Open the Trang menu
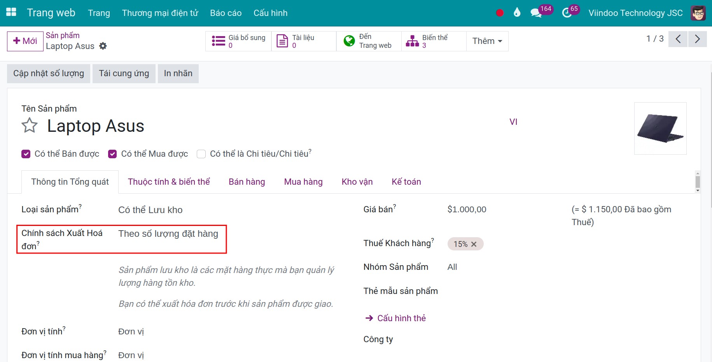712x362 pixels. pos(99,13)
